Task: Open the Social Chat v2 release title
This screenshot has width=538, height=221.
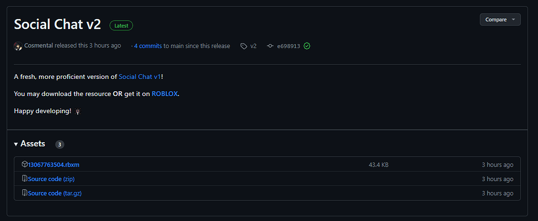Action: click(57, 24)
